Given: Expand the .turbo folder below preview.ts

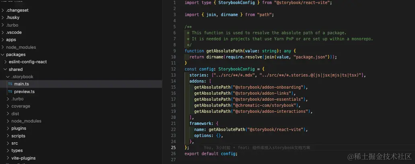Looking at the screenshot, I should click(17, 99).
